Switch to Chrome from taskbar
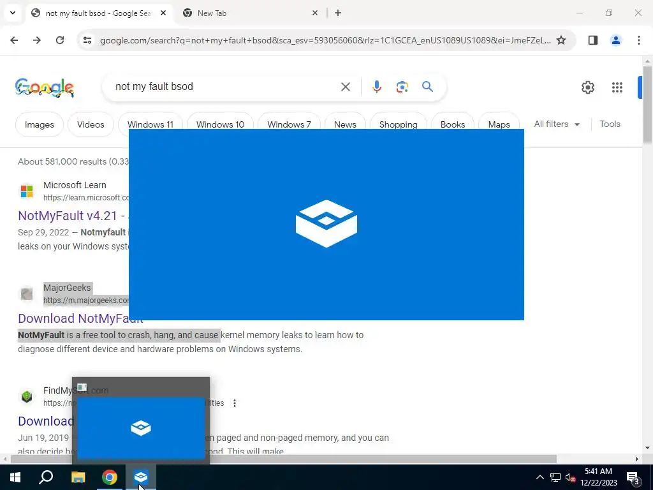Screen dimensions: 653x490 coord(110,477)
